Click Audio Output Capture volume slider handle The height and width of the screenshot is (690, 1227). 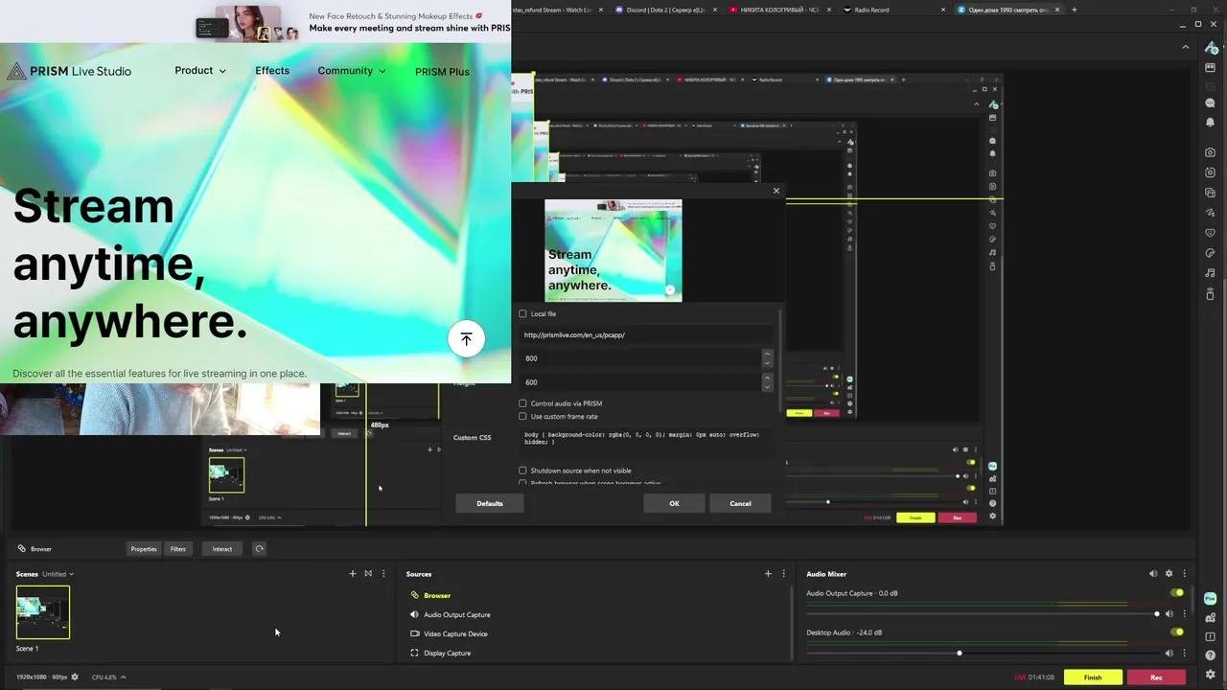click(x=1157, y=613)
